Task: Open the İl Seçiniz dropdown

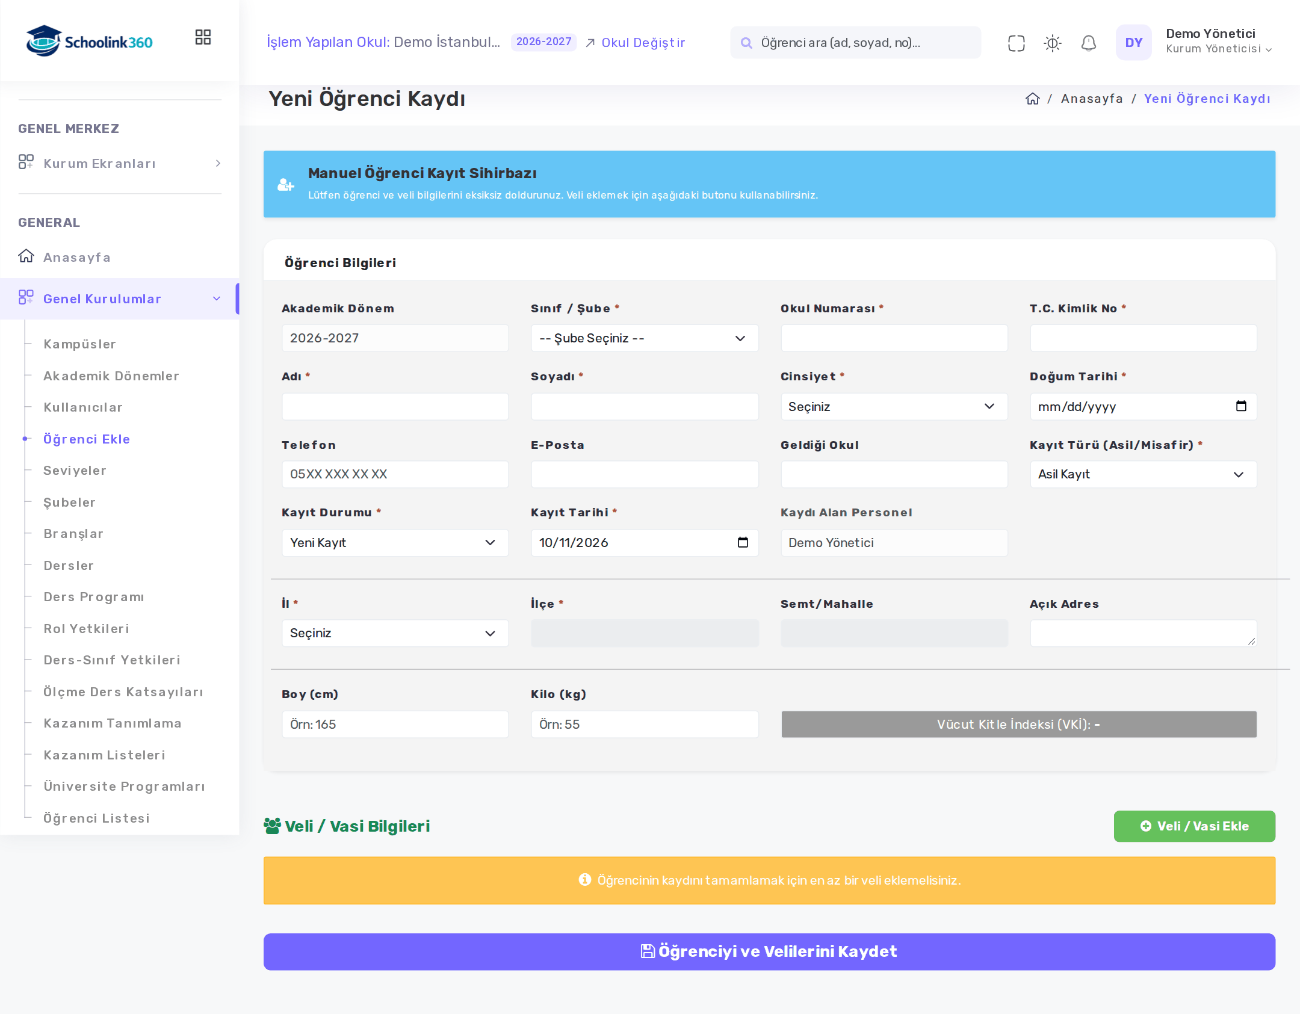Action: tap(395, 633)
